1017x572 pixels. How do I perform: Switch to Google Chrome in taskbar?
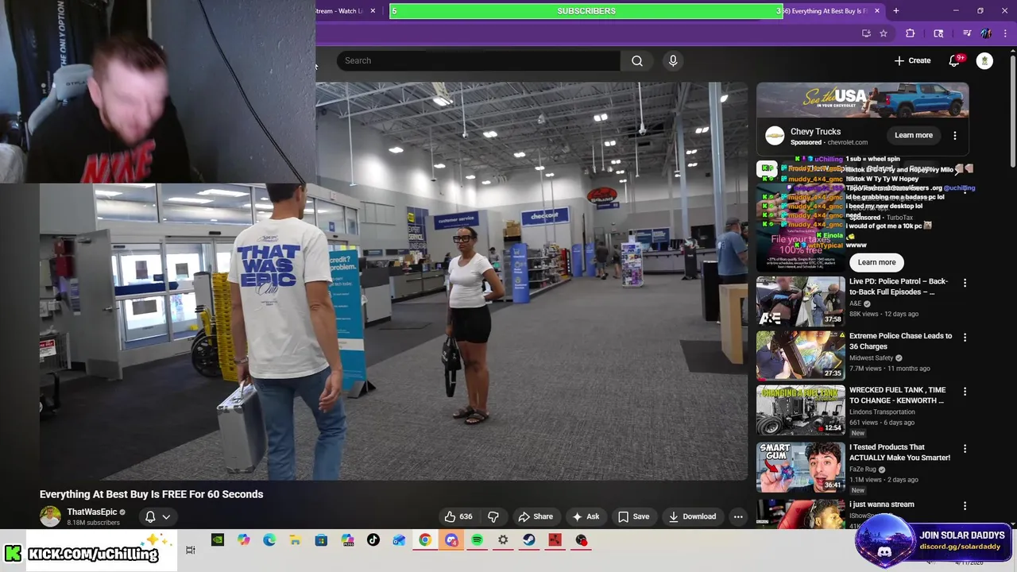(425, 540)
